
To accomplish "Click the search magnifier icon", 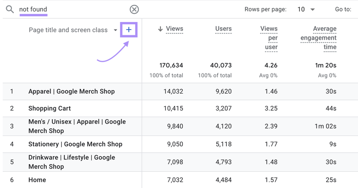I will [x=10, y=10].
